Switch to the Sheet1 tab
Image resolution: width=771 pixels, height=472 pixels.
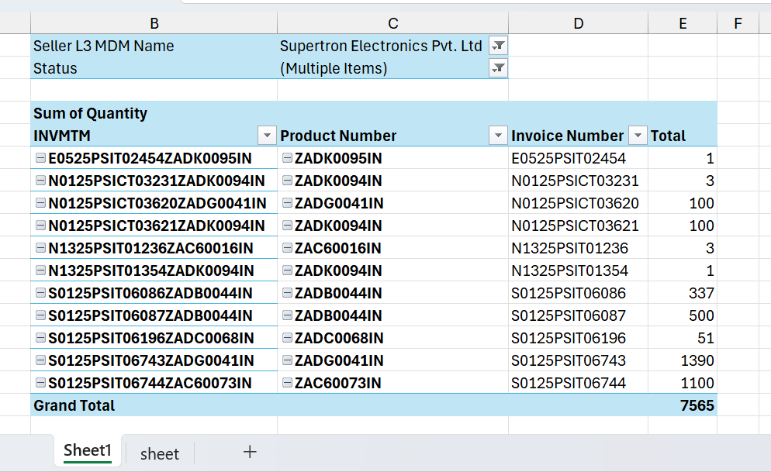(x=88, y=452)
